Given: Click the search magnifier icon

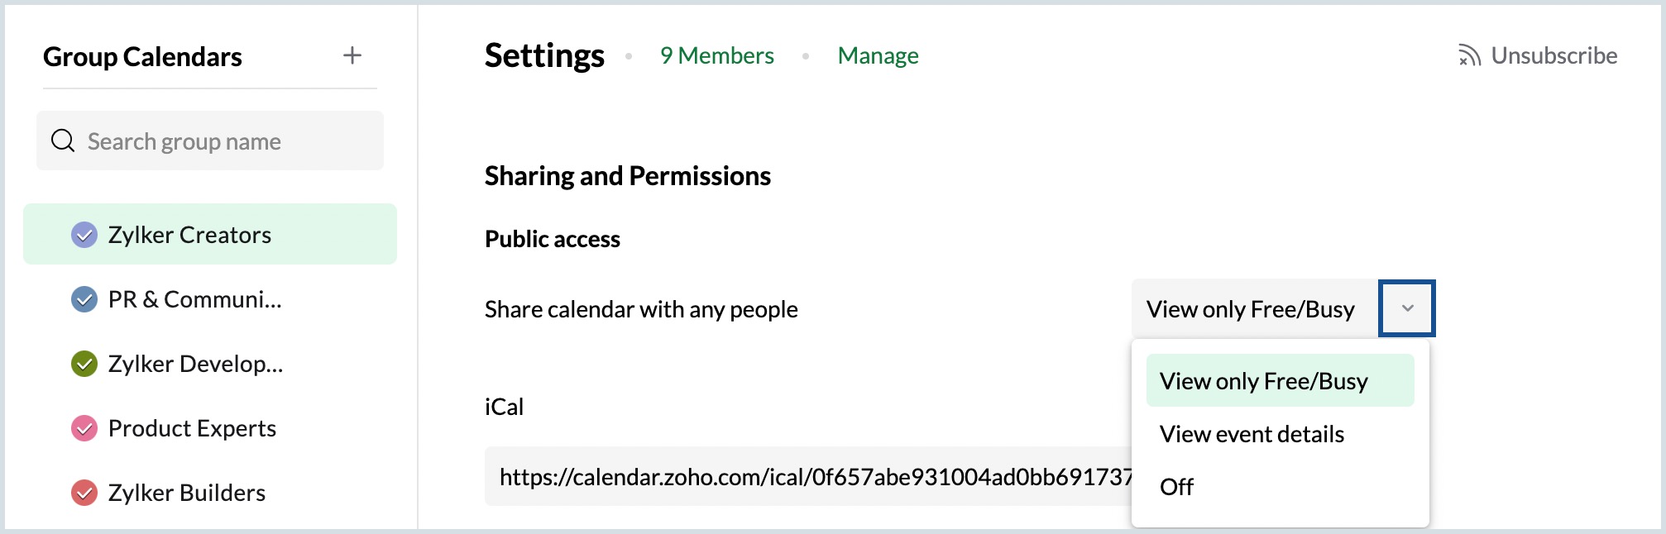Looking at the screenshot, I should click(x=63, y=141).
